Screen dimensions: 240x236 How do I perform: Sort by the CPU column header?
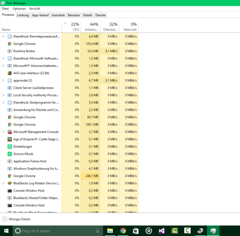(71, 27)
